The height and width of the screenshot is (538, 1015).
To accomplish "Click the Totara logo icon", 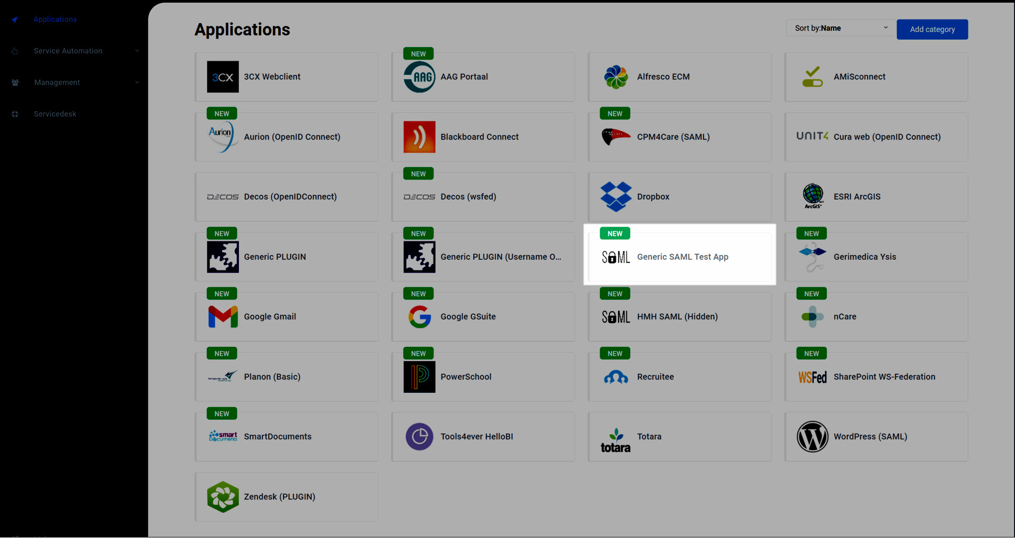I will pos(616,440).
